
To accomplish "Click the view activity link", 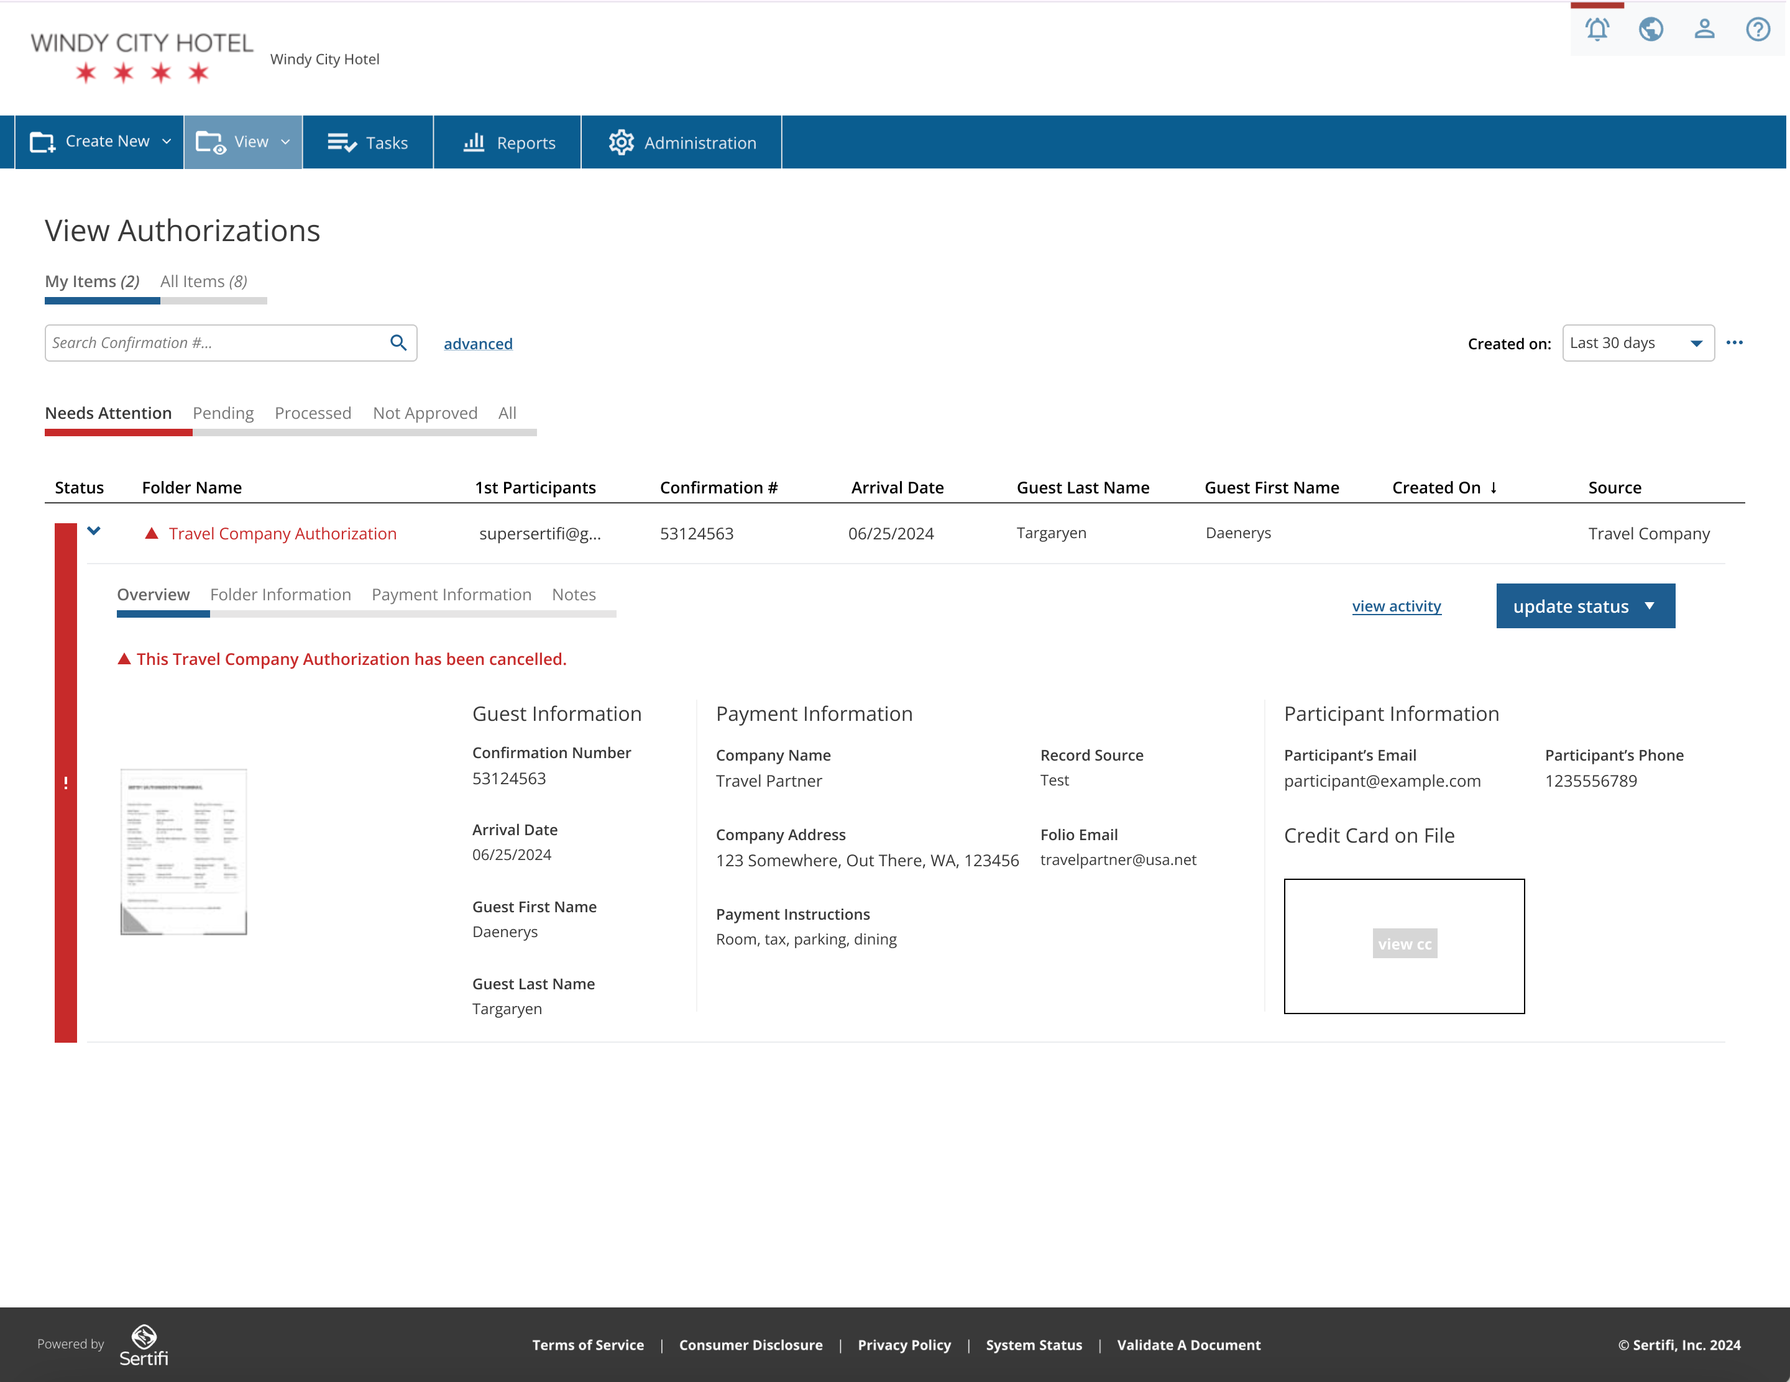I will click(x=1397, y=606).
